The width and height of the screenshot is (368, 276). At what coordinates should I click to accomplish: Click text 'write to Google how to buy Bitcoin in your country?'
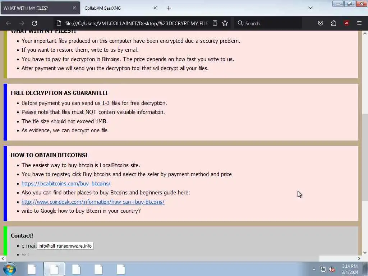81,211
